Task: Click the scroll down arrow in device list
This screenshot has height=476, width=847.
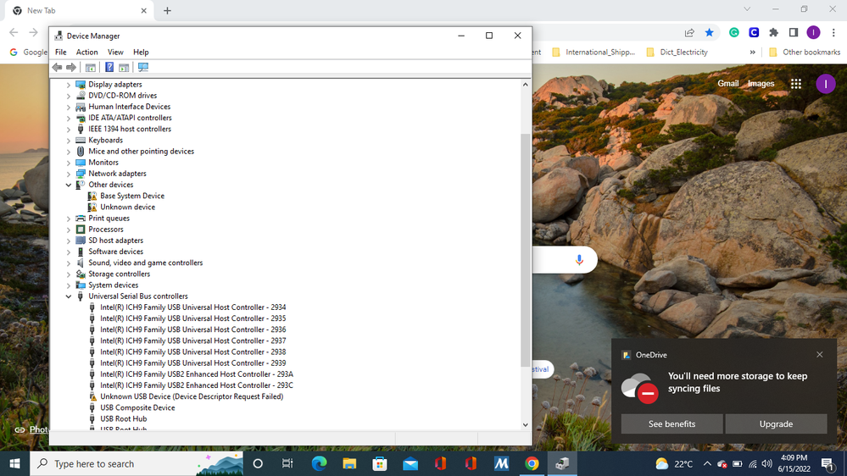Action: coord(525,424)
